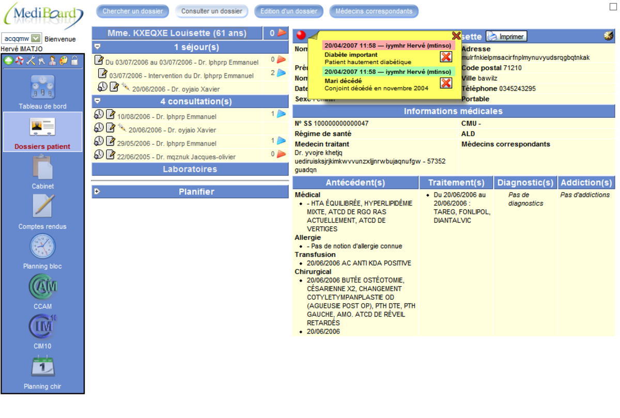Switch to 'Chercher un dossier' tab
This screenshot has height=418, width=620.
133,11
